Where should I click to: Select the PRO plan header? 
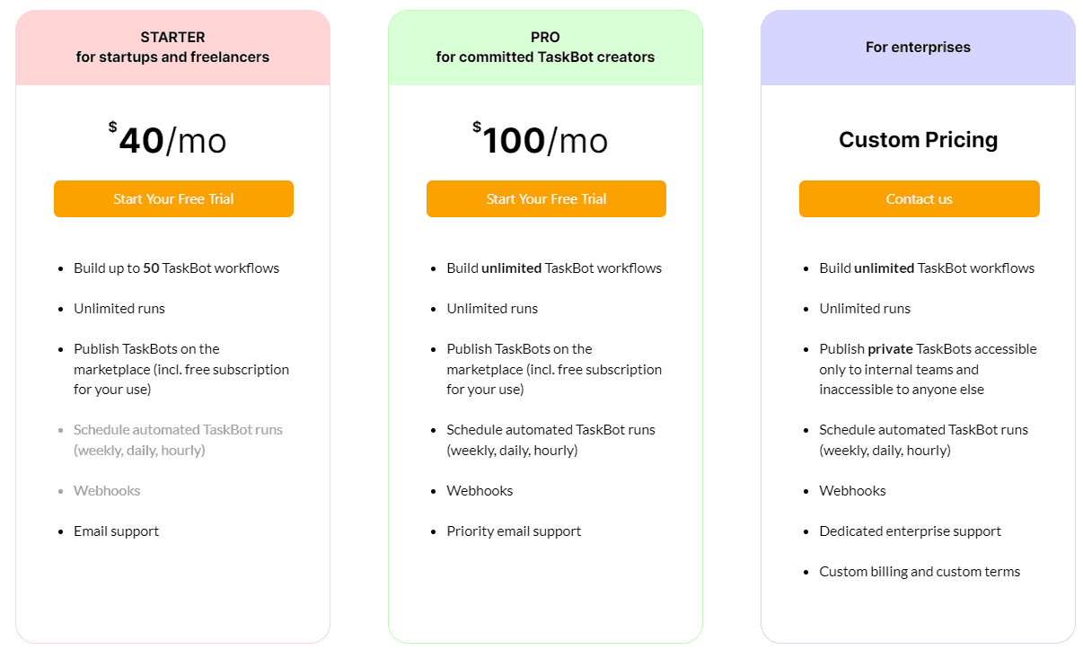click(545, 47)
